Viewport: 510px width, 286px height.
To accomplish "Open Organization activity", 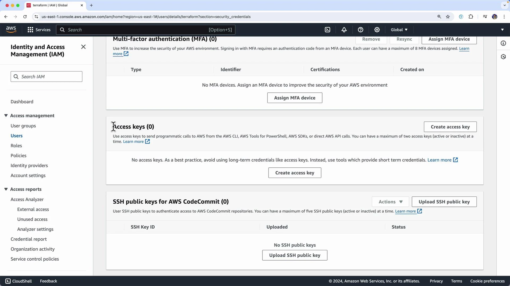I will click(33, 249).
